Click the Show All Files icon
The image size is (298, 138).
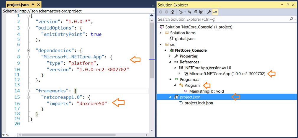201,12
